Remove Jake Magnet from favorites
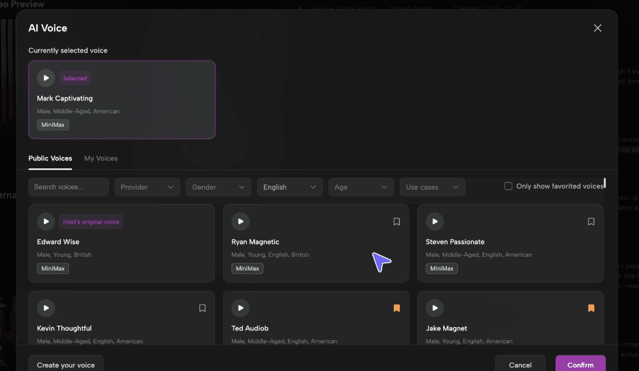 click(x=591, y=309)
